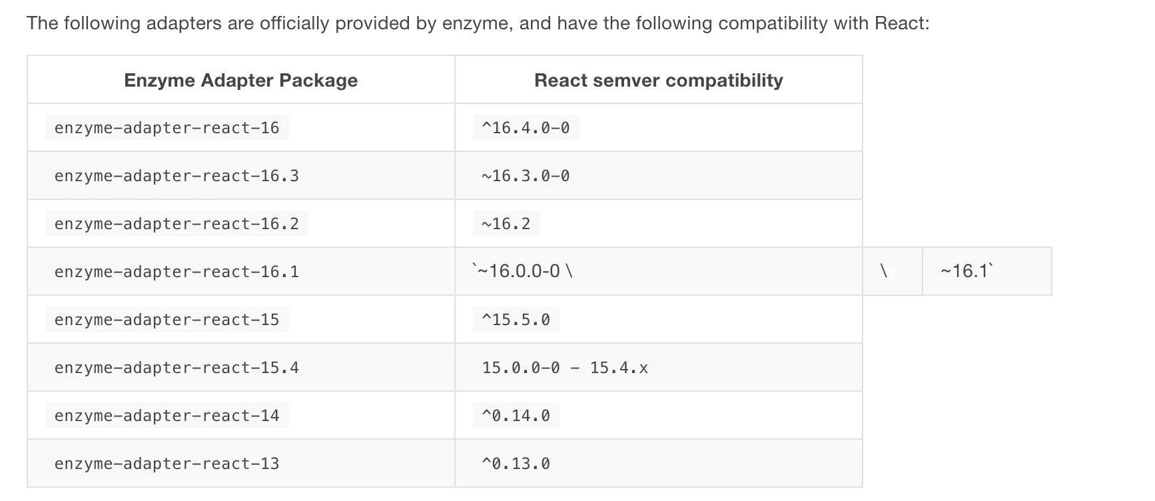The height and width of the screenshot is (501, 1155).
Task: Click the enzyme-adapter-react-14 package name
Action: pyautogui.click(x=167, y=416)
